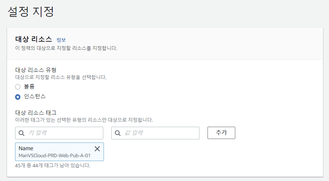Click the magnifier icon in 값 입력 field
Screen dimensions: 329x181
point(118,133)
